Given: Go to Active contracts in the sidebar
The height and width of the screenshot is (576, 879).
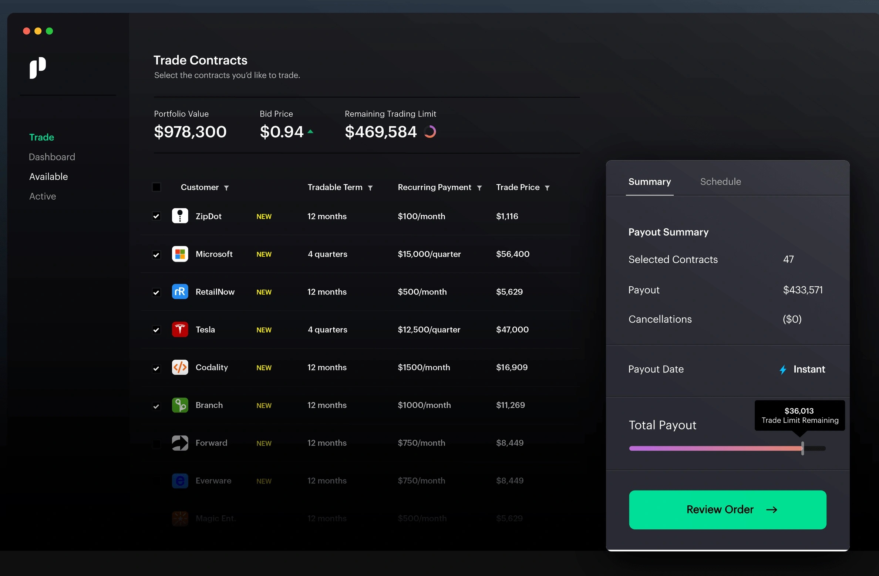Looking at the screenshot, I should coord(43,196).
